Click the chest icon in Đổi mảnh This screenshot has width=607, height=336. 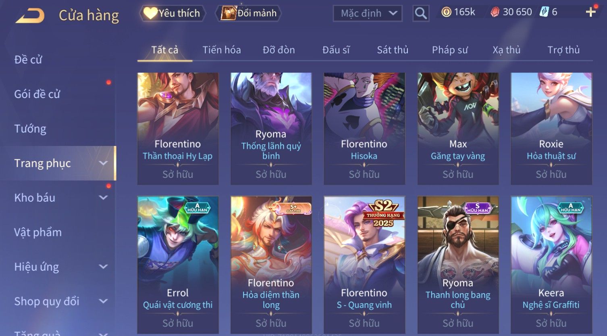pos(229,13)
